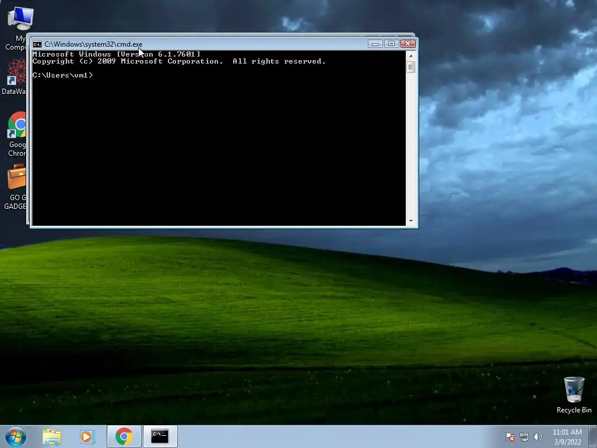Click the cmd scrollbar down arrow
This screenshot has width=597, height=448.
[411, 220]
